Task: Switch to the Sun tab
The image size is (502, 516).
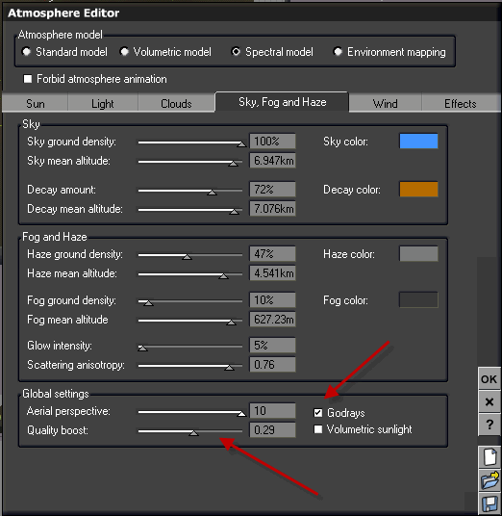Action: tap(36, 103)
